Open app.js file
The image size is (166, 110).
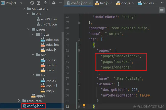click(x=38, y=96)
